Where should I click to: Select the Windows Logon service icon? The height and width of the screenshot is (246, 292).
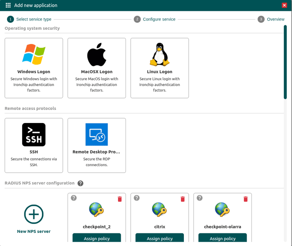[x=34, y=55]
